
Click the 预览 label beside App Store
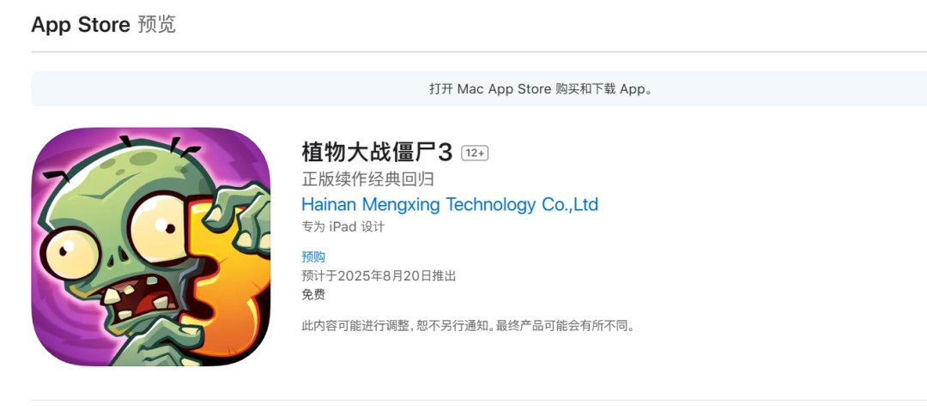point(156,24)
